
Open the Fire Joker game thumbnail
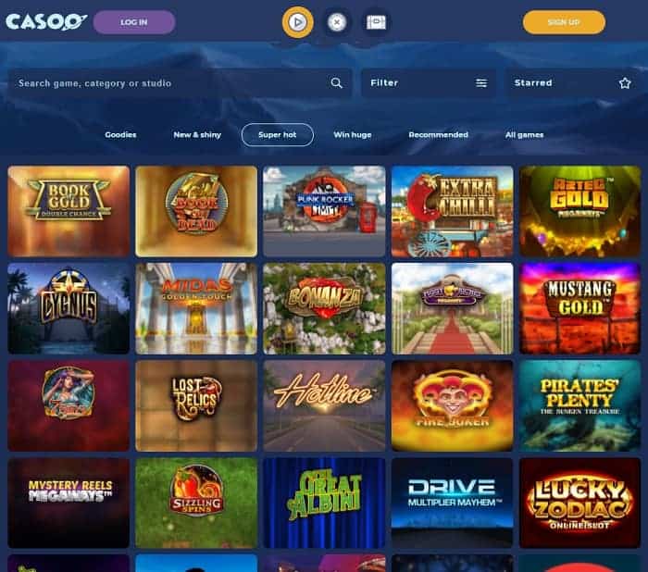(452, 405)
